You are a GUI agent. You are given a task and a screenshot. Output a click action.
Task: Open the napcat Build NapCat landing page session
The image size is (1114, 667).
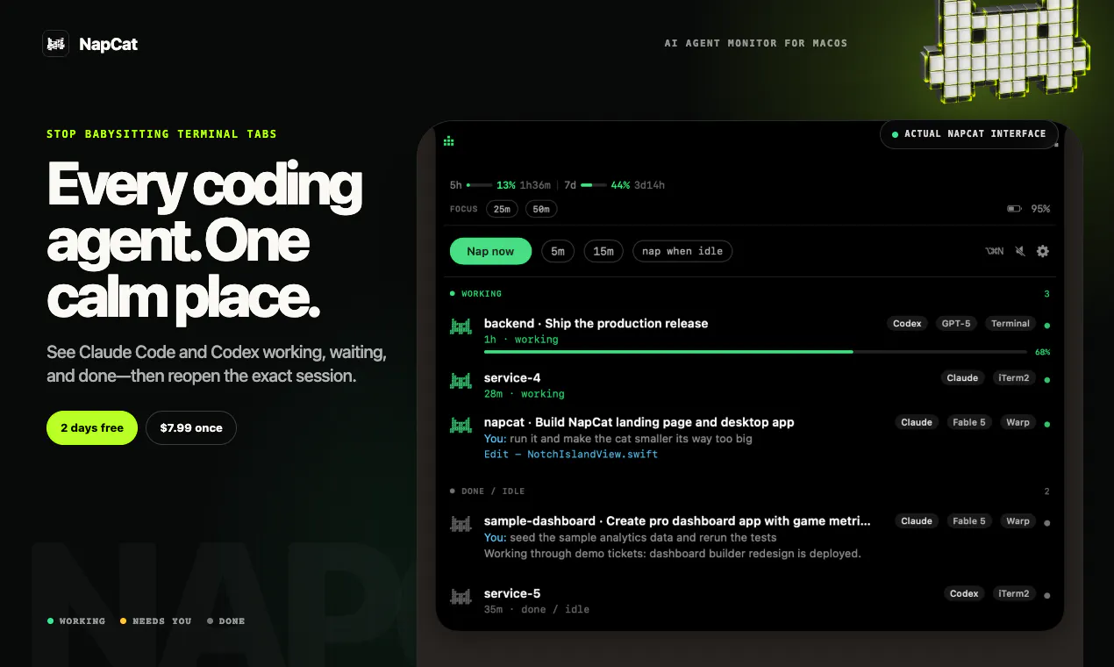tap(749, 438)
